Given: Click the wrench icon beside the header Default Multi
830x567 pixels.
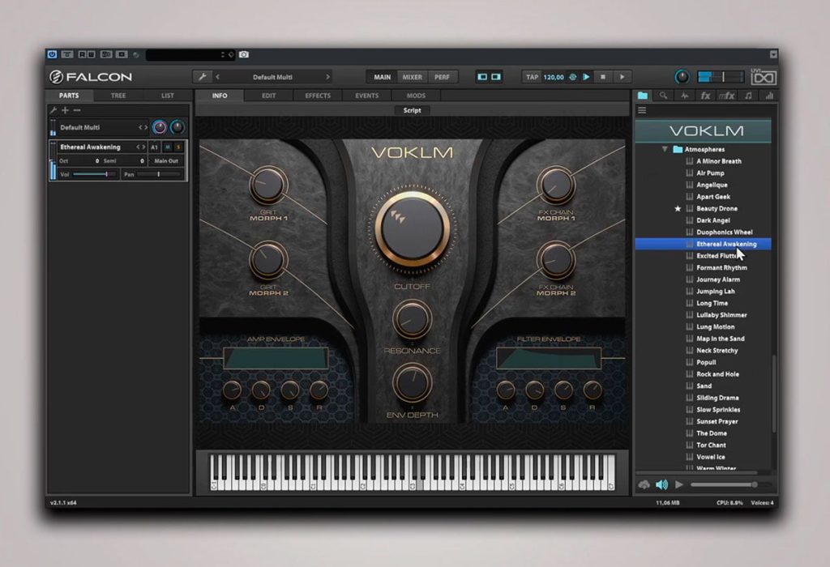Looking at the screenshot, I should tap(202, 77).
